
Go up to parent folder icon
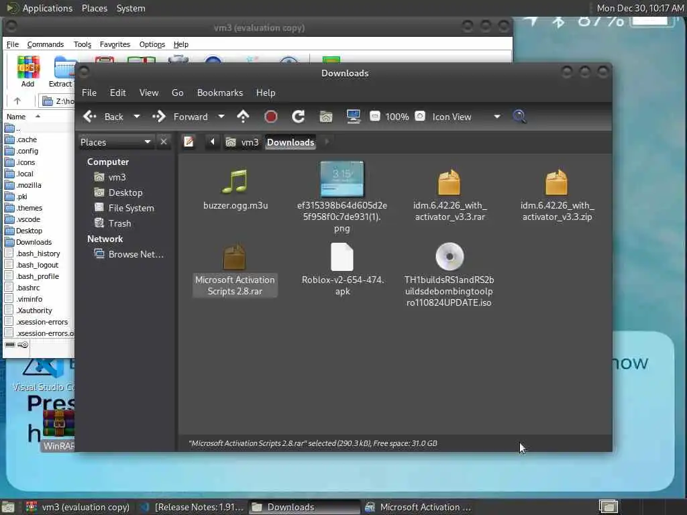coord(243,117)
